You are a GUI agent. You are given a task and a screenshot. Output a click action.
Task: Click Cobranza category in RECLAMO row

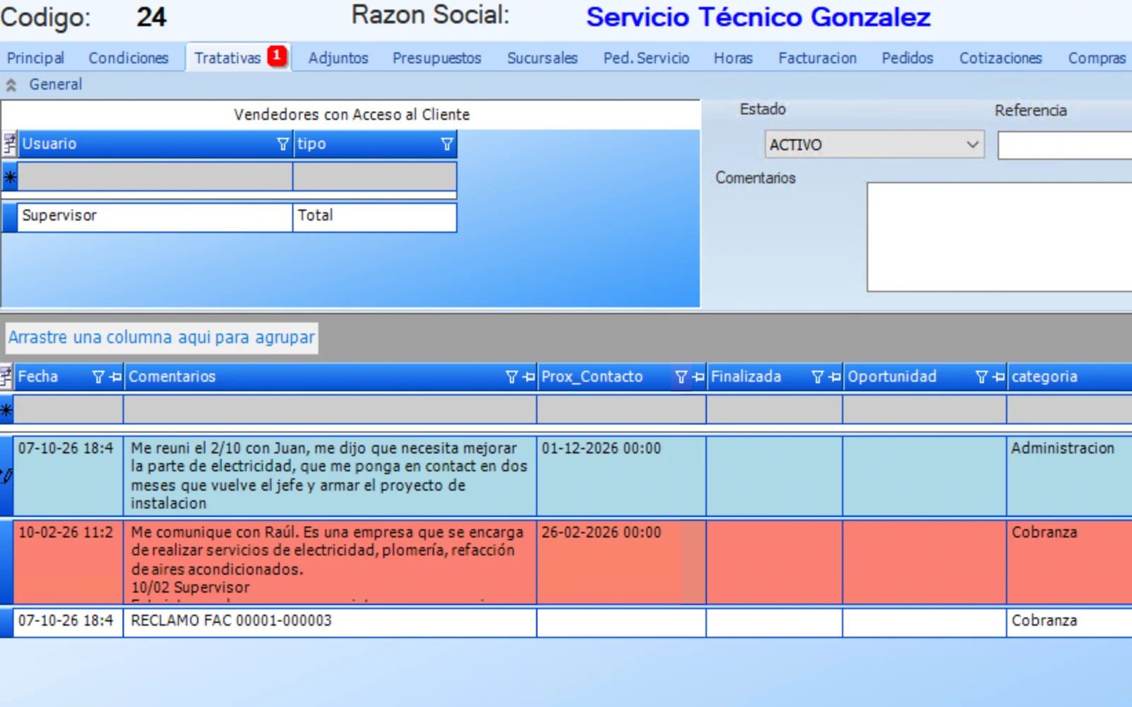(x=1070, y=622)
